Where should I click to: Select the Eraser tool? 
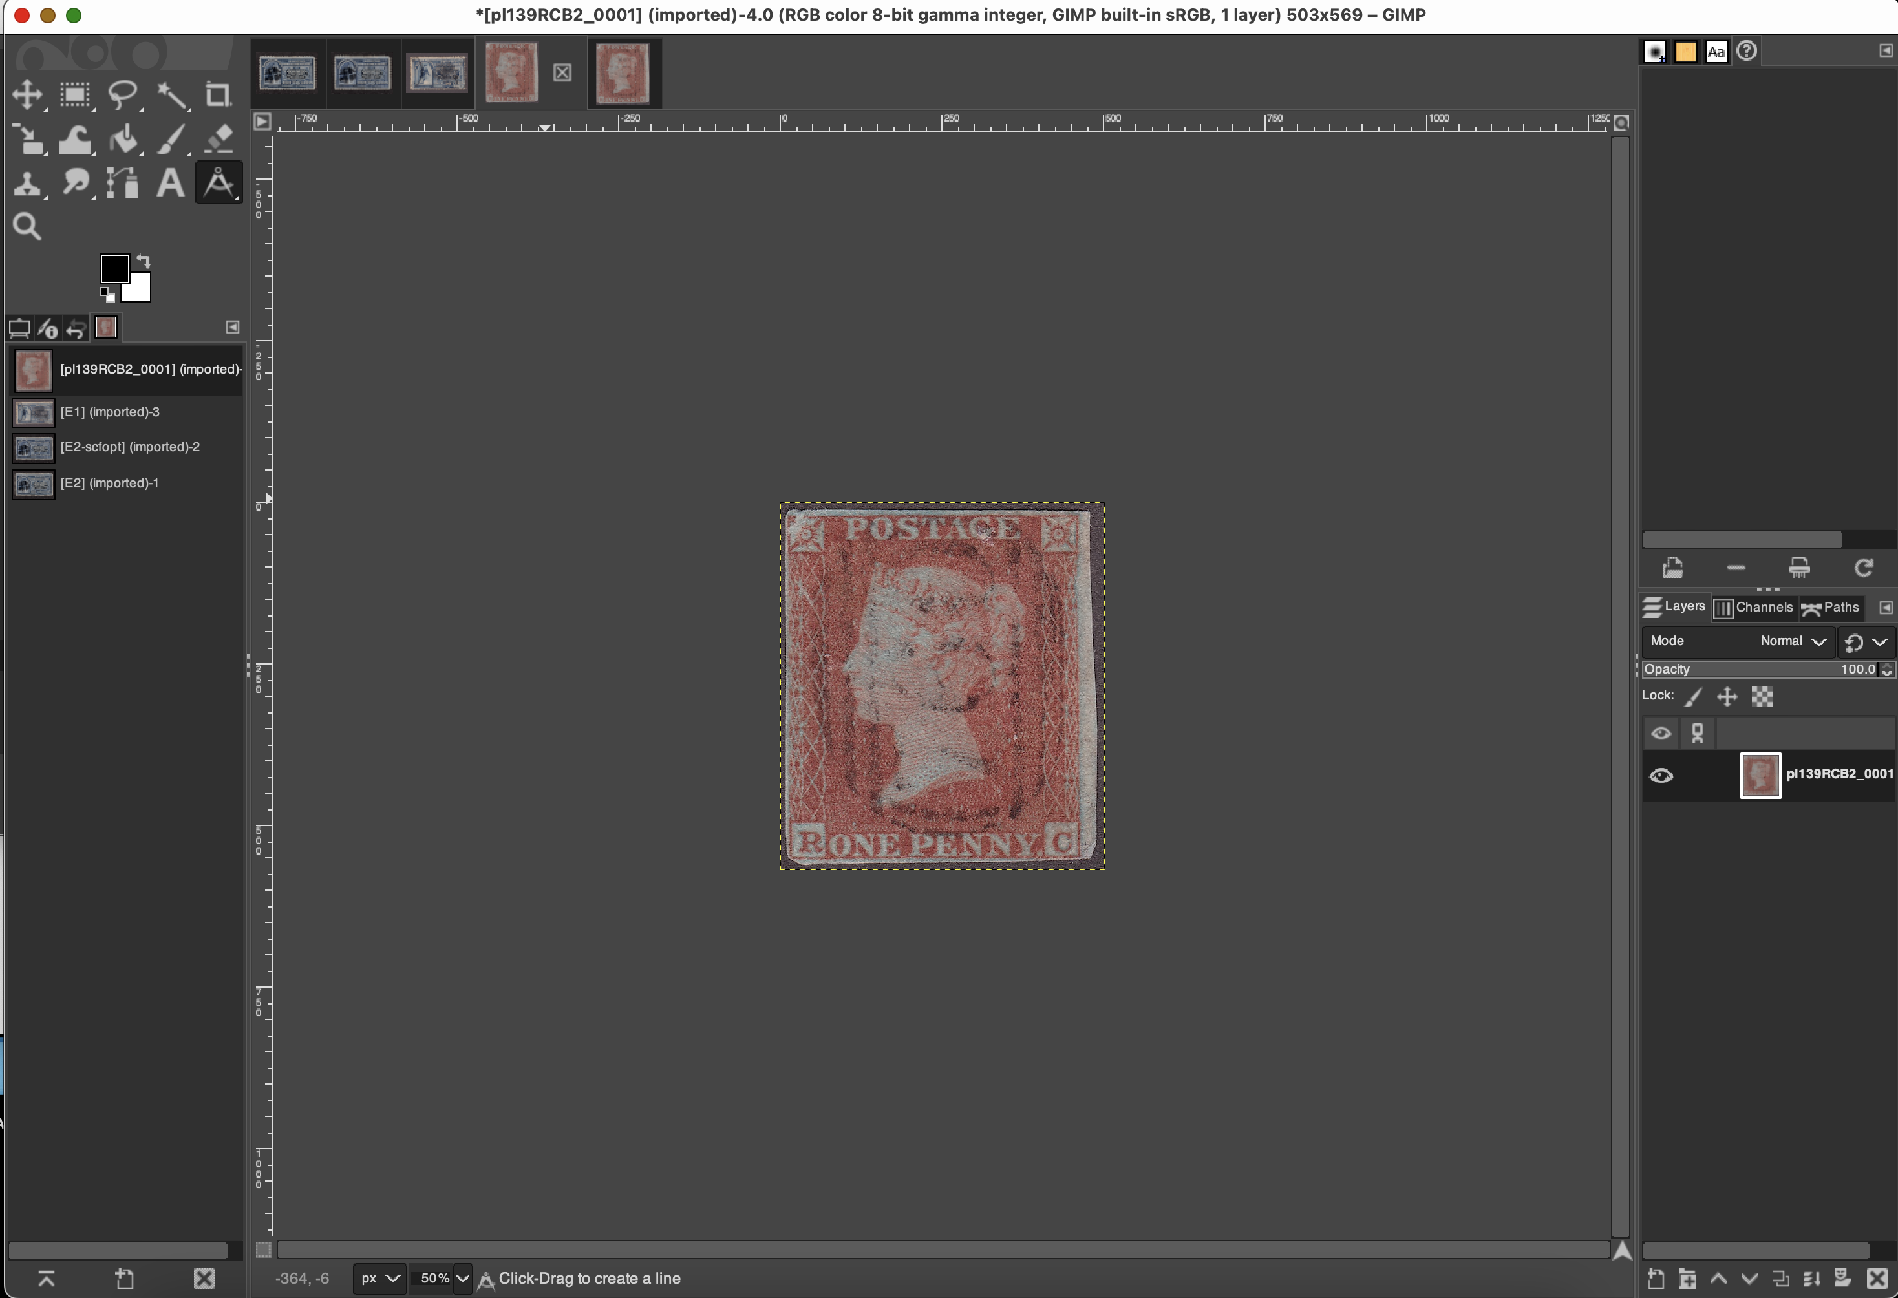218,139
